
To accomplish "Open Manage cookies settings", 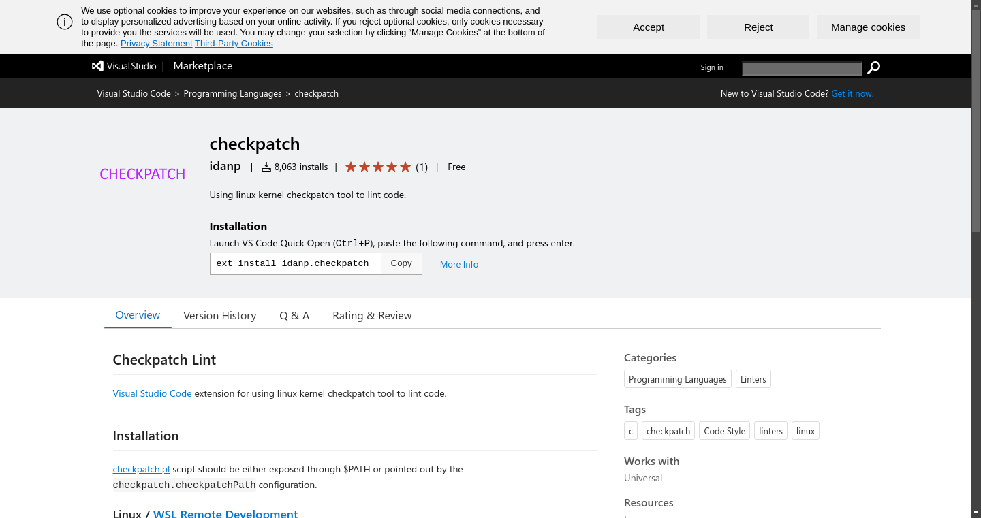I will [x=869, y=27].
